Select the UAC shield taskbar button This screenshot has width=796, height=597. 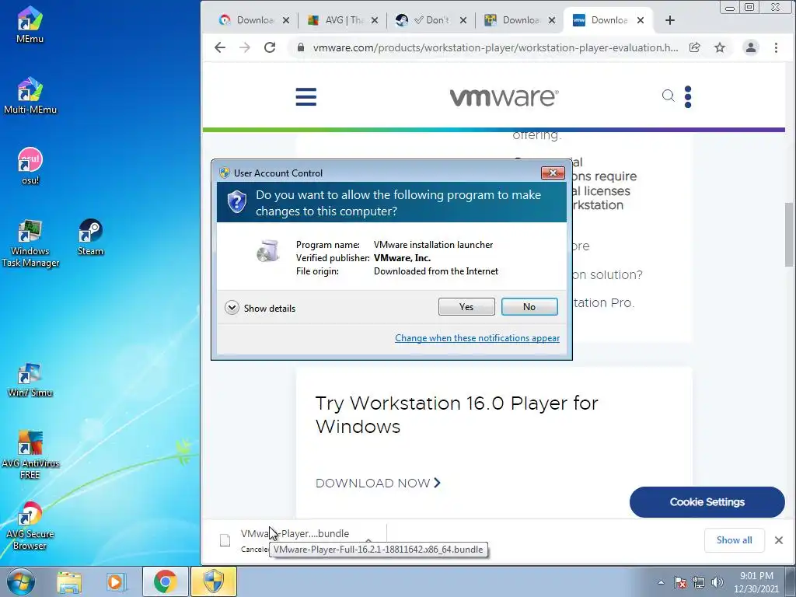pos(213,581)
